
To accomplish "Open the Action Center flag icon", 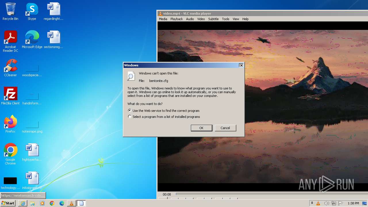I will coord(341,203).
